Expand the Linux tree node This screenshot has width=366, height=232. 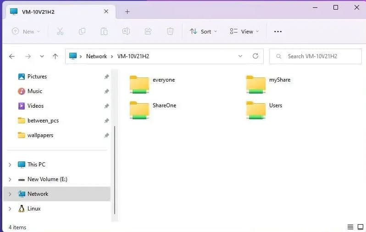point(10,209)
